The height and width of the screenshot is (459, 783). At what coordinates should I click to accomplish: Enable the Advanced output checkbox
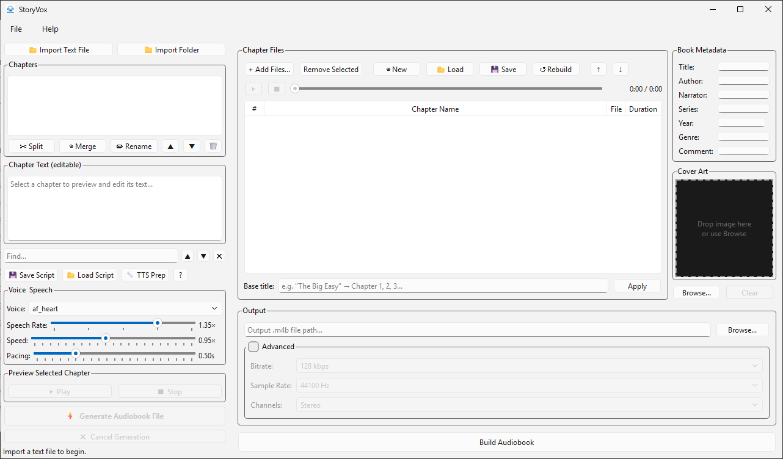pos(253,347)
